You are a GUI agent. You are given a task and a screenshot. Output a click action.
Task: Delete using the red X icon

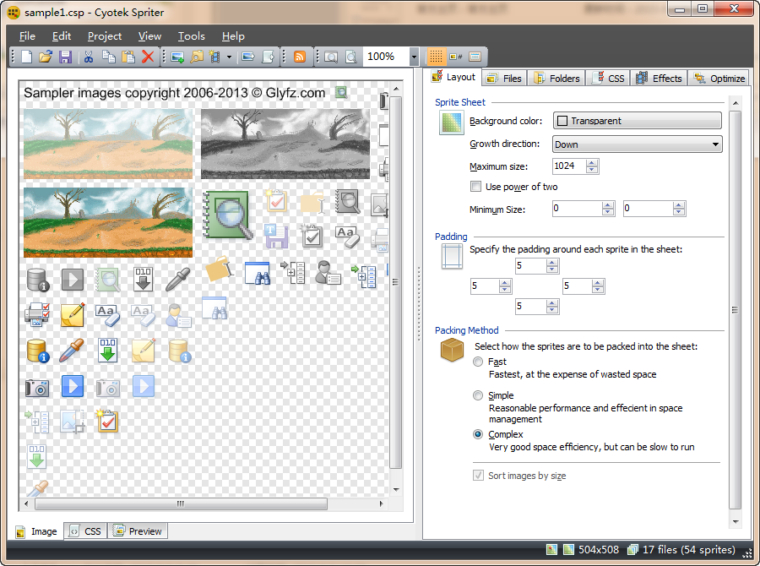pyautogui.click(x=148, y=57)
